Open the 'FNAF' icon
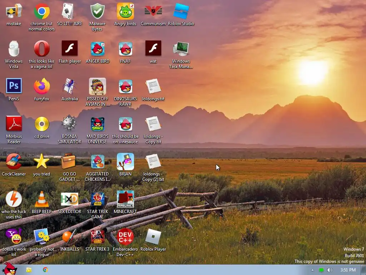The width and height of the screenshot is (366, 275). coord(125,49)
